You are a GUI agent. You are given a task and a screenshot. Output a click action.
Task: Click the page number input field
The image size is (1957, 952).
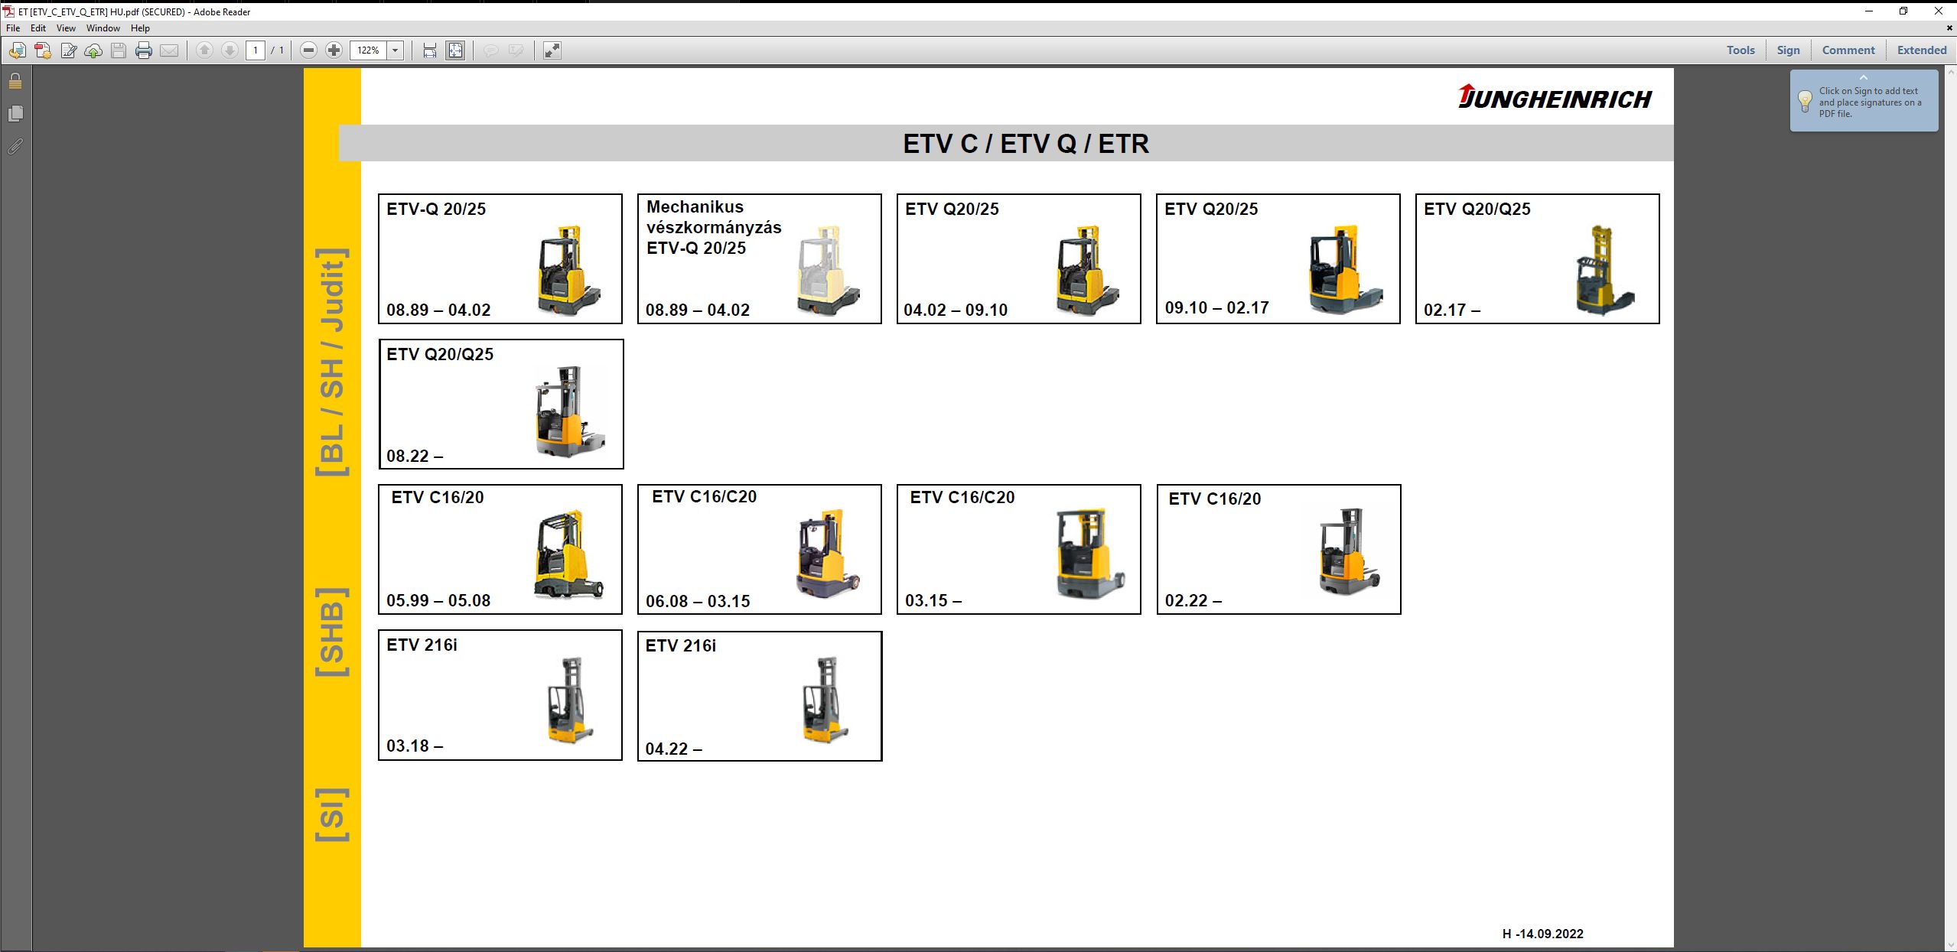(256, 50)
